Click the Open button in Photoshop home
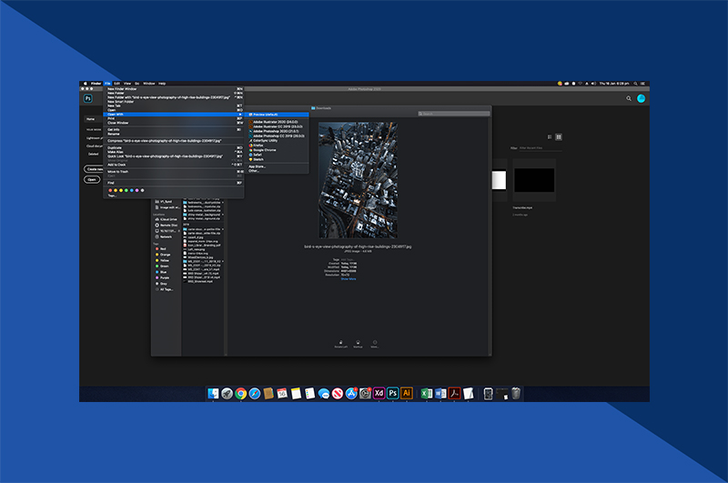Image resolution: width=728 pixels, height=483 pixels. click(x=92, y=179)
